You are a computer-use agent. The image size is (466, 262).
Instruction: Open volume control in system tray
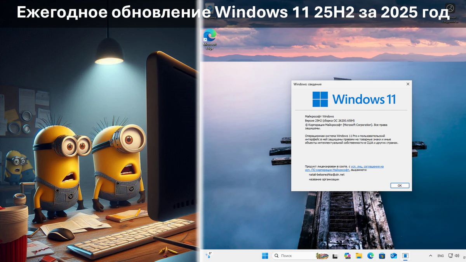457,256
